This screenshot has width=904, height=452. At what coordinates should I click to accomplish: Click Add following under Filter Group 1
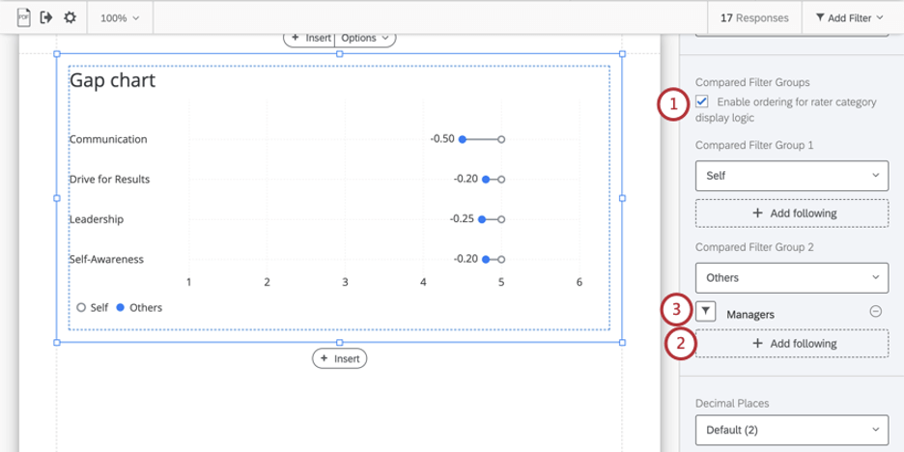(x=792, y=213)
